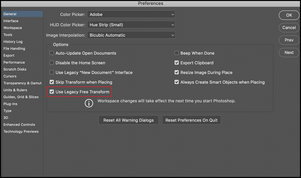Click the Preferences dialog title

tap(150, 3)
